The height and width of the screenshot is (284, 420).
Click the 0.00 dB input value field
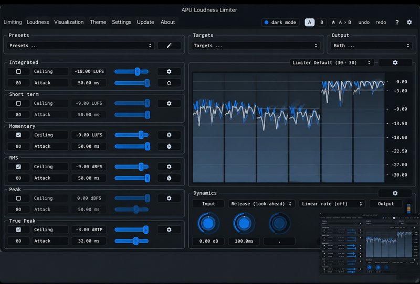pyautogui.click(x=208, y=241)
